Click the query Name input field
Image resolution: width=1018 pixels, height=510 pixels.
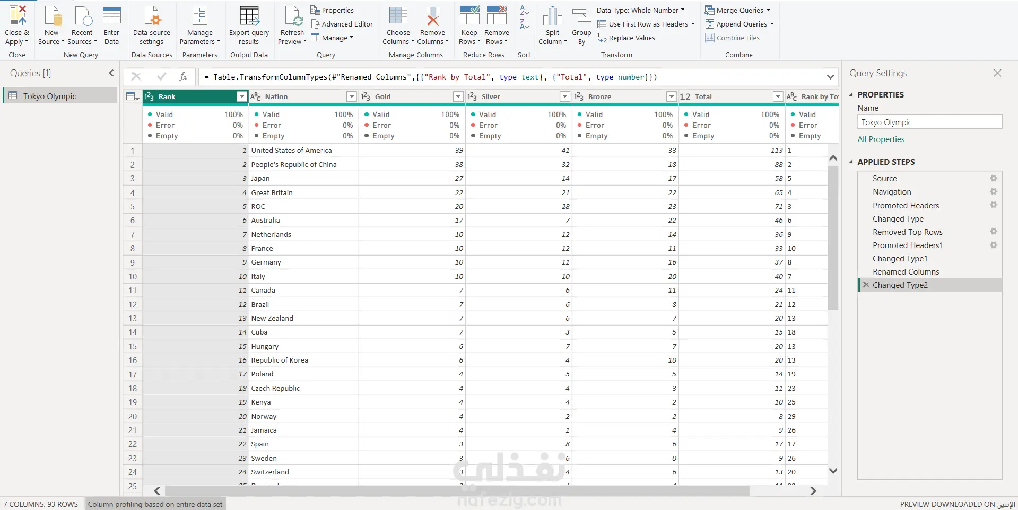coord(929,122)
